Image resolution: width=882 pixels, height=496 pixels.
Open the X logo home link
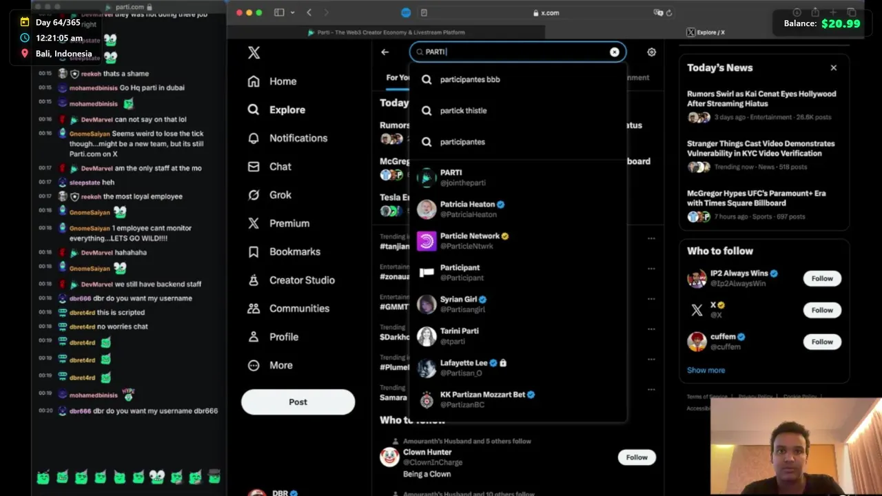pyautogui.click(x=254, y=53)
